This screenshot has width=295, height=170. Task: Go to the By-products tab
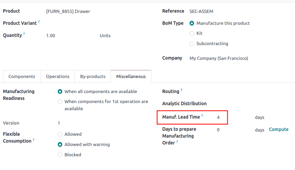pyautogui.click(x=93, y=77)
